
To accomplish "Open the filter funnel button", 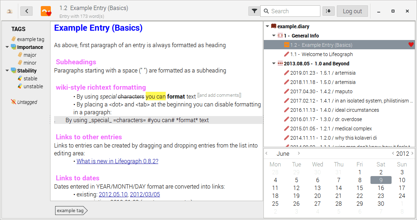I will click(x=254, y=11).
